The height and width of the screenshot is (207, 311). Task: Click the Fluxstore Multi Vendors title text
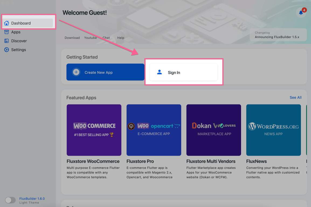click(211, 161)
